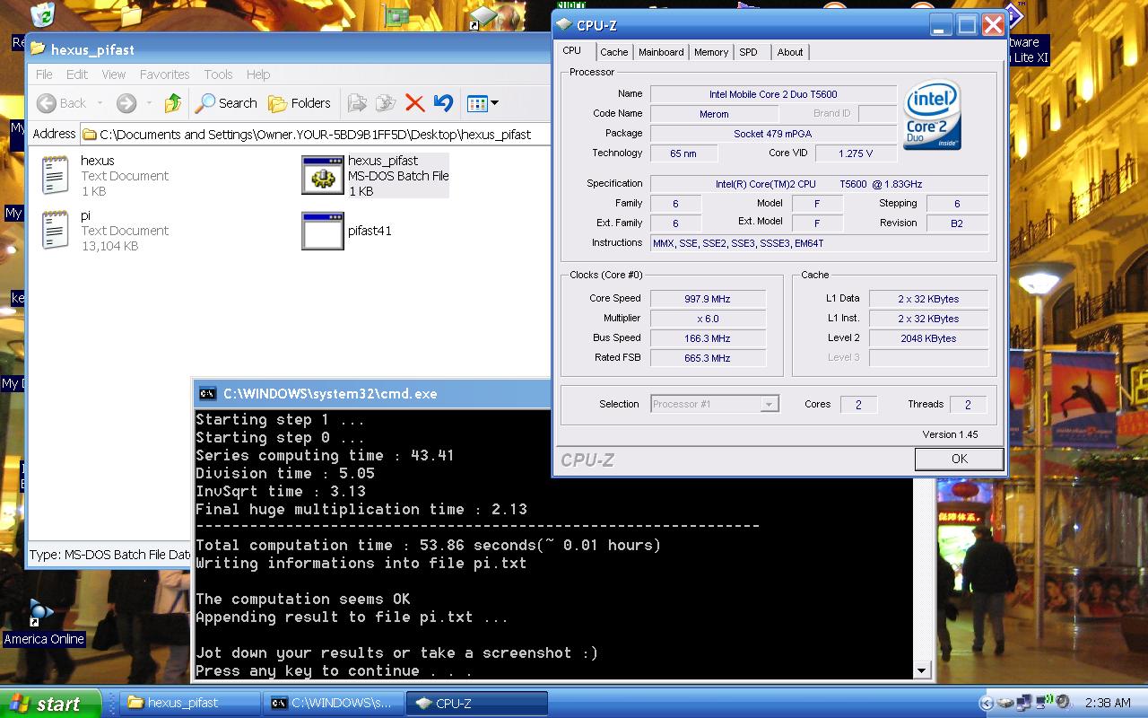Click the volume speaker tray icon
The width and height of the screenshot is (1148, 718).
(x=1064, y=702)
